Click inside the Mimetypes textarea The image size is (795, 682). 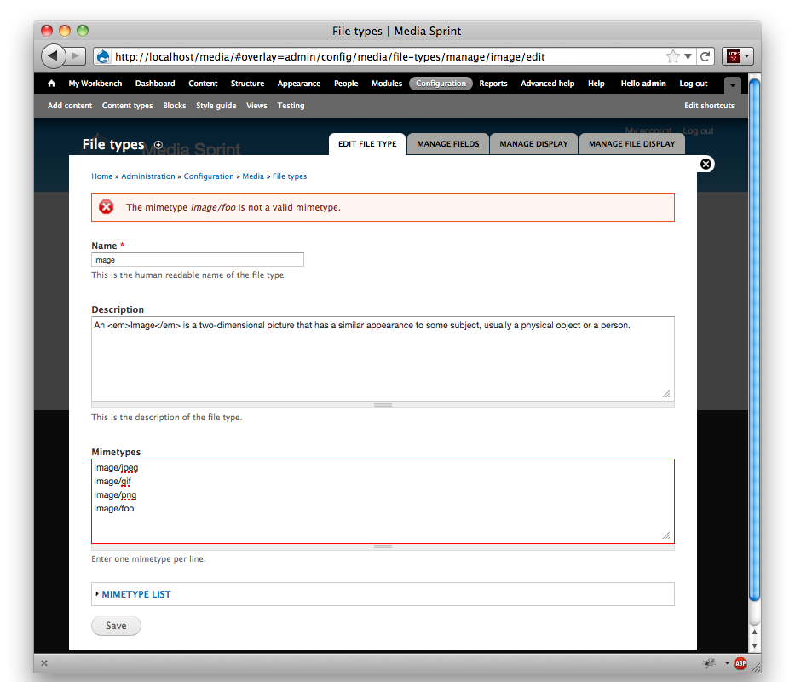coord(383,501)
